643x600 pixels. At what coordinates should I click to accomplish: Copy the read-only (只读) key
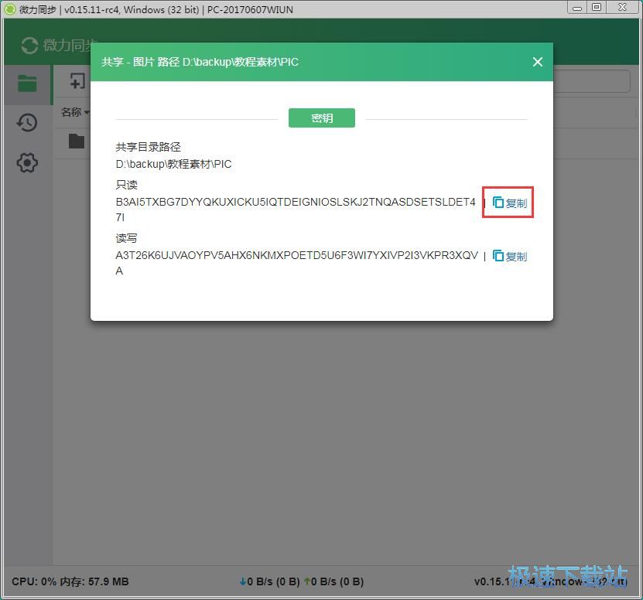[510, 203]
